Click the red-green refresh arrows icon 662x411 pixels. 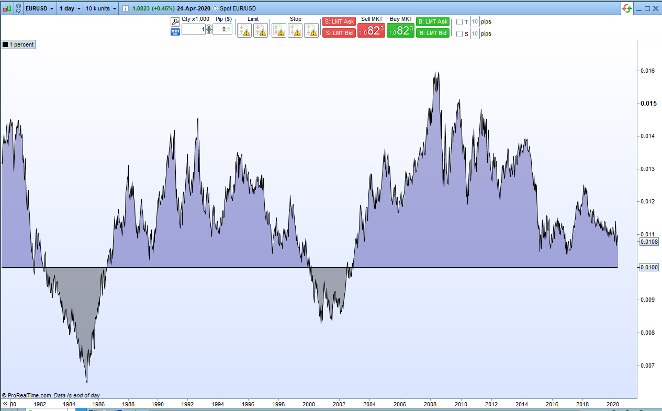coord(626,8)
